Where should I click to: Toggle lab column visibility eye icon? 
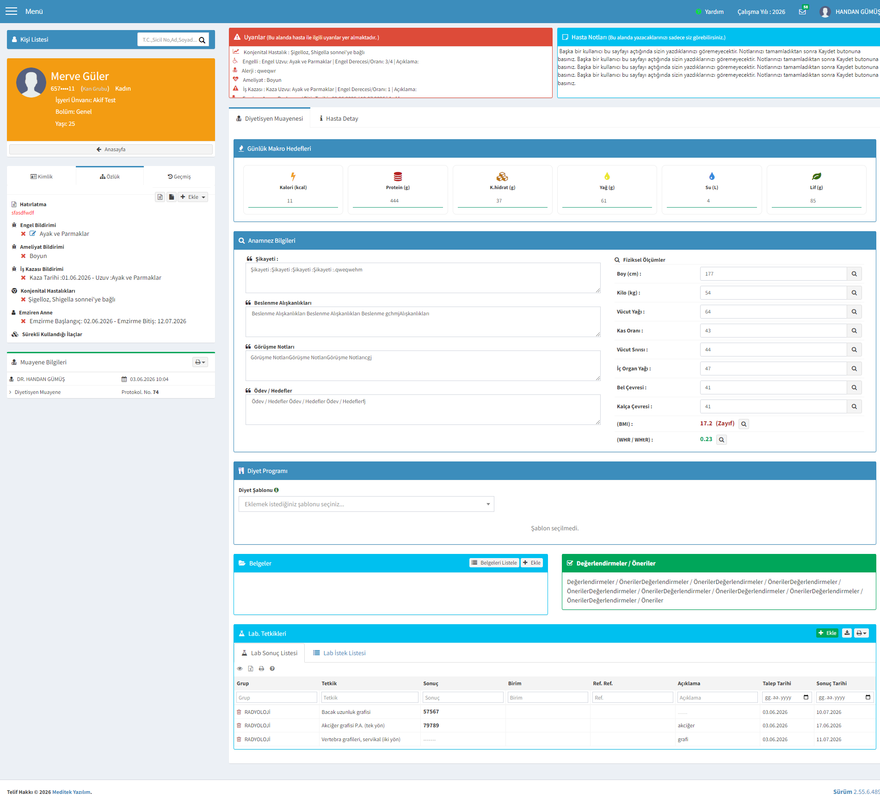pos(240,669)
